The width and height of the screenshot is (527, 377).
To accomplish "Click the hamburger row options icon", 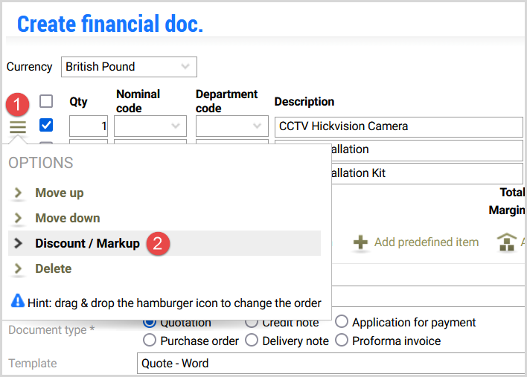I will click(18, 127).
